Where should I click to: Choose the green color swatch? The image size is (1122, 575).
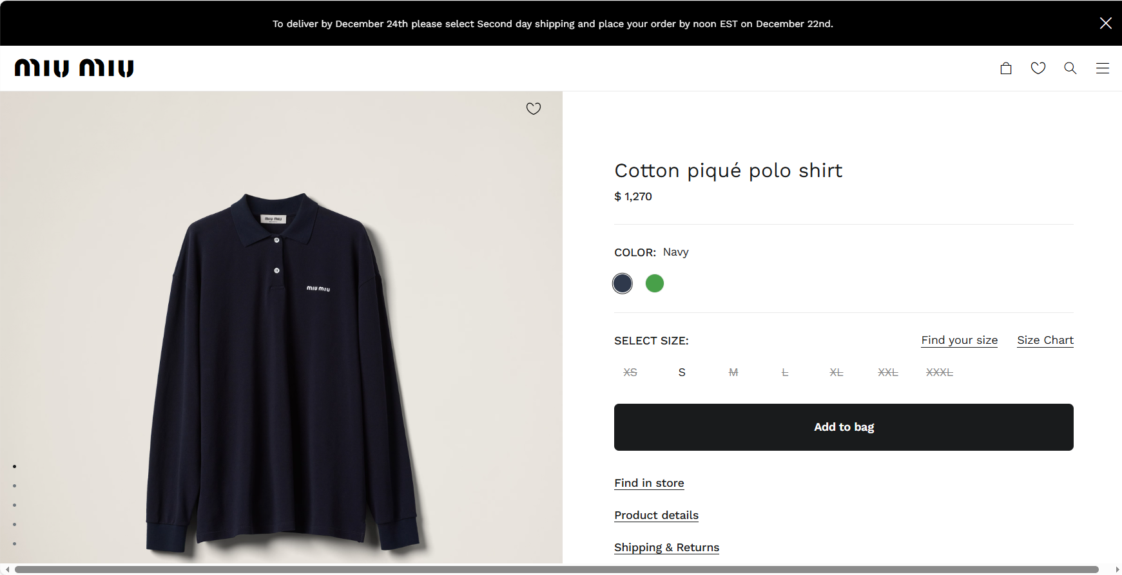(x=655, y=283)
